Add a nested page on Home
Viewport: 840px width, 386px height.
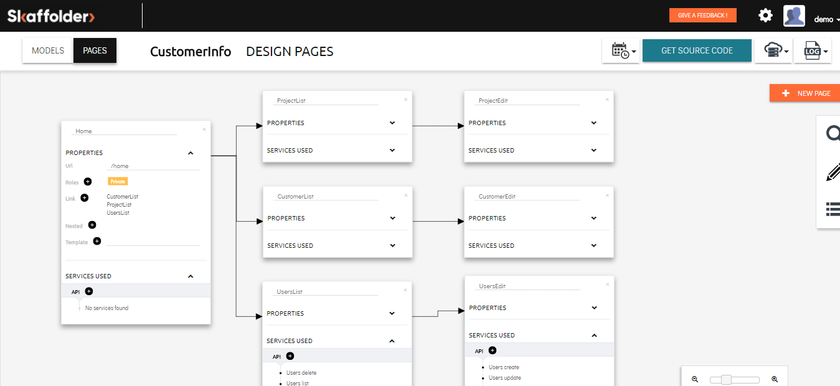(92, 225)
